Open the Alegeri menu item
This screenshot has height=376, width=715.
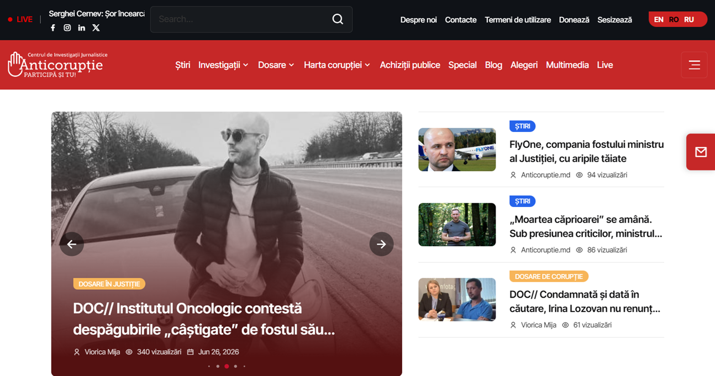click(x=524, y=65)
